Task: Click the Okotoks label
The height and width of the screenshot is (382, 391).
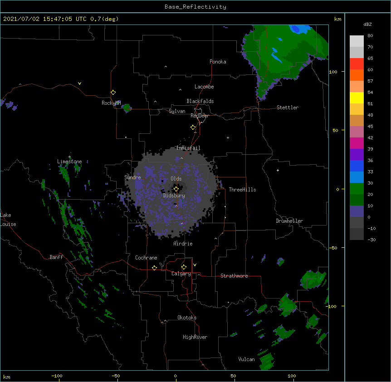Action: (x=187, y=318)
